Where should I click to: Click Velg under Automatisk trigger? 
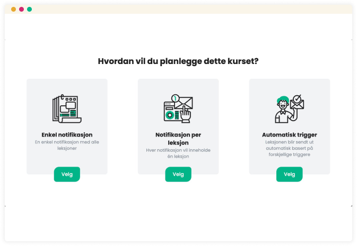[x=290, y=174]
